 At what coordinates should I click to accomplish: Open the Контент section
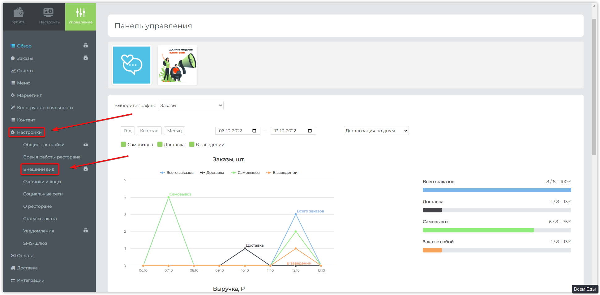click(x=26, y=120)
